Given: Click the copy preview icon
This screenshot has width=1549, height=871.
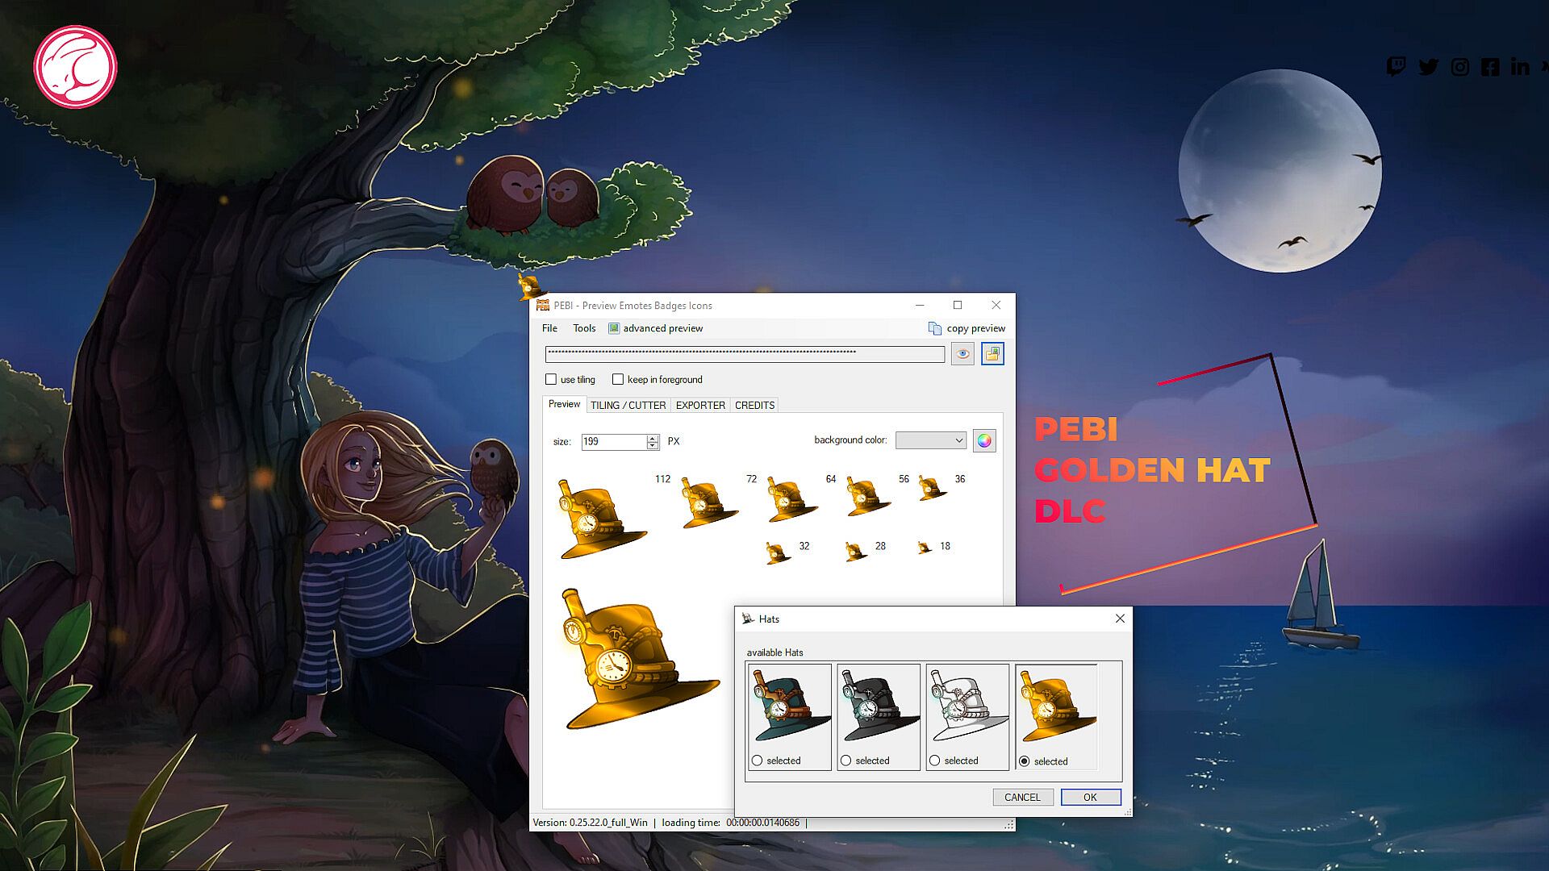Looking at the screenshot, I should point(935,328).
